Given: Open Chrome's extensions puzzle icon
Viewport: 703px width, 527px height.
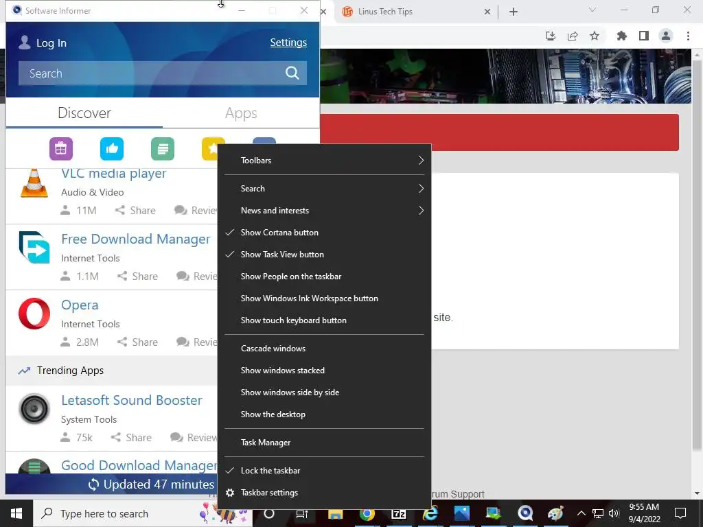Looking at the screenshot, I should (621, 36).
